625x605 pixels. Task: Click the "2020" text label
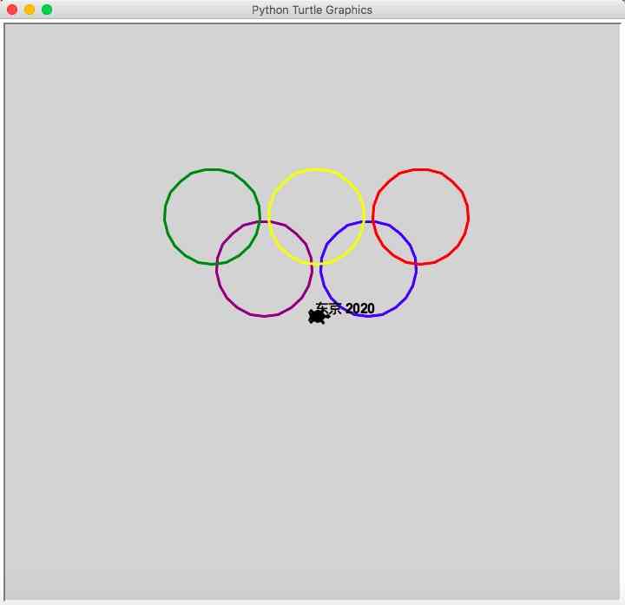pyautogui.click(x=360, y=308)
